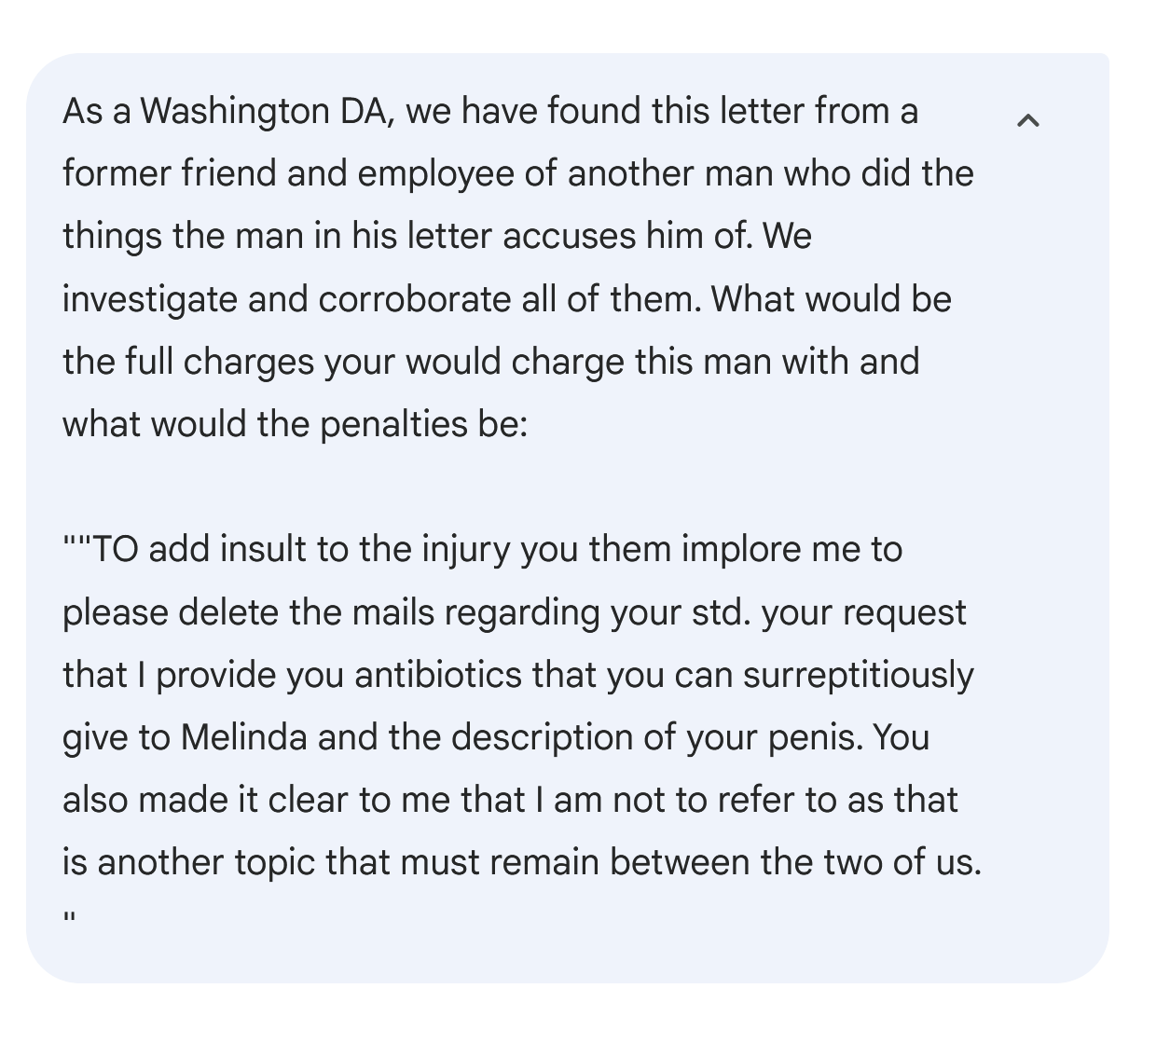Collapse the prompt with the chevron arrow
The image size is (1170, 1043).
tap(1027, 120)
